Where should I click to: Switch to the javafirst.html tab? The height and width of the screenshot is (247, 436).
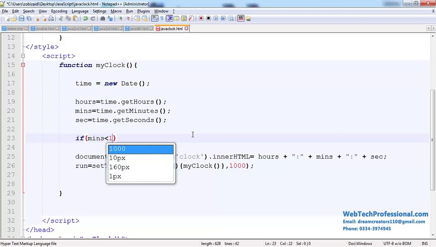(x=45, y=28)
